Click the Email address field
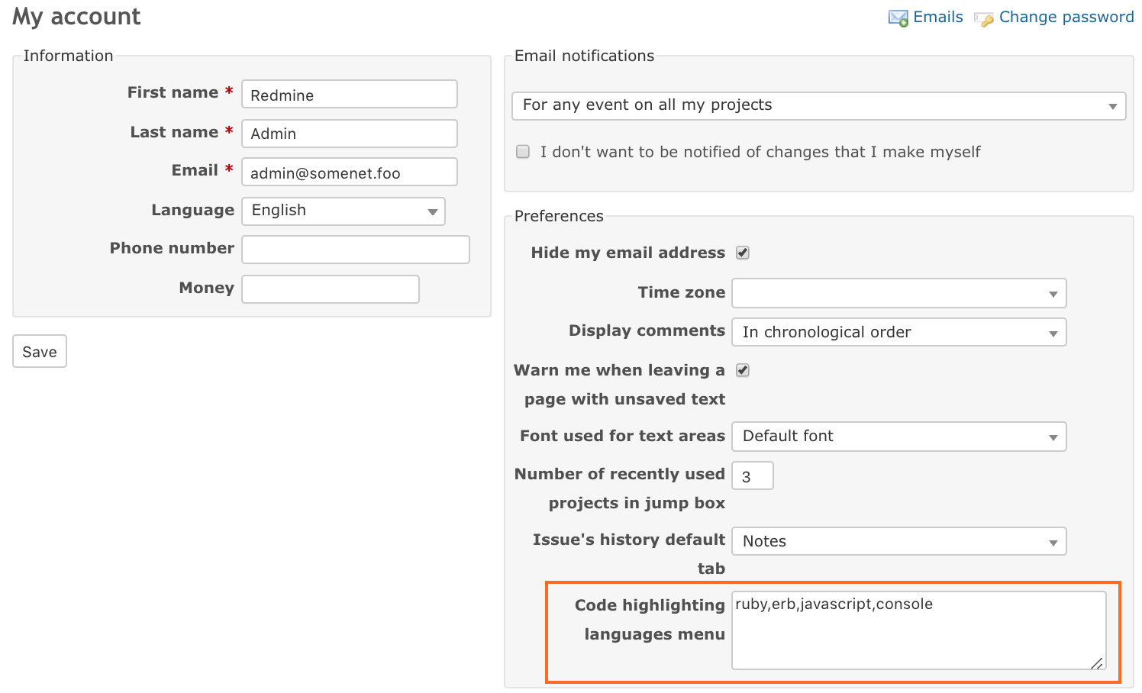This screenshot has height=693, width=1142. pyautogui.click(x=350, y=172)
